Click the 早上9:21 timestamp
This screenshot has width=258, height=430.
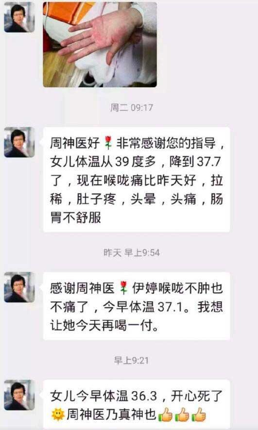click(x=132, y=360)
